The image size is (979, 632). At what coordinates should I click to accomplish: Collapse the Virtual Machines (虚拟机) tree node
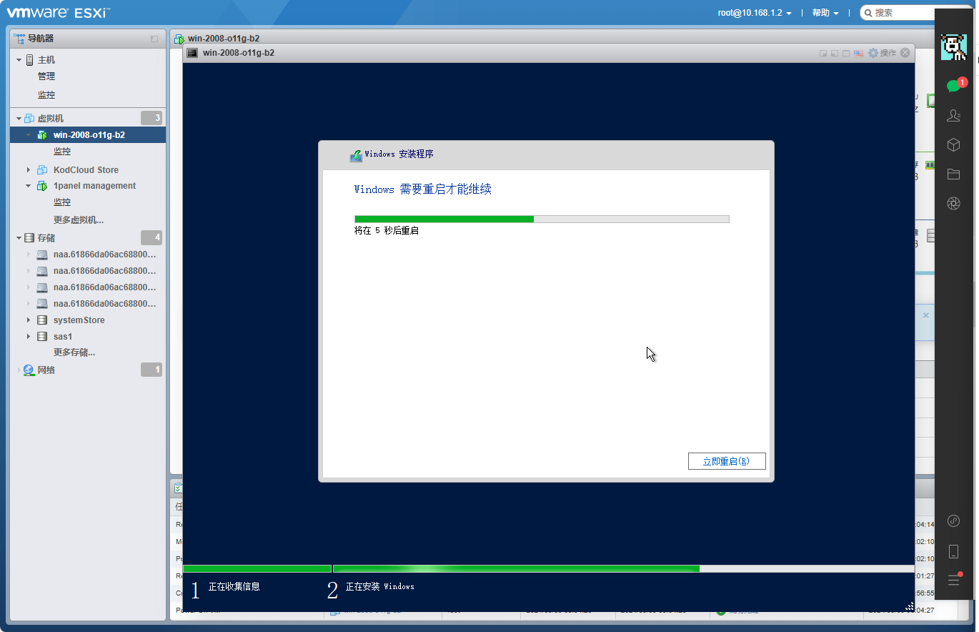(x=19, y=118)
